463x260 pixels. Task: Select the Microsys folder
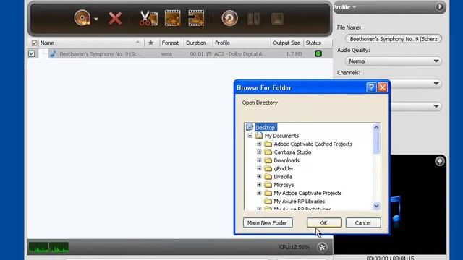[284, 185]
